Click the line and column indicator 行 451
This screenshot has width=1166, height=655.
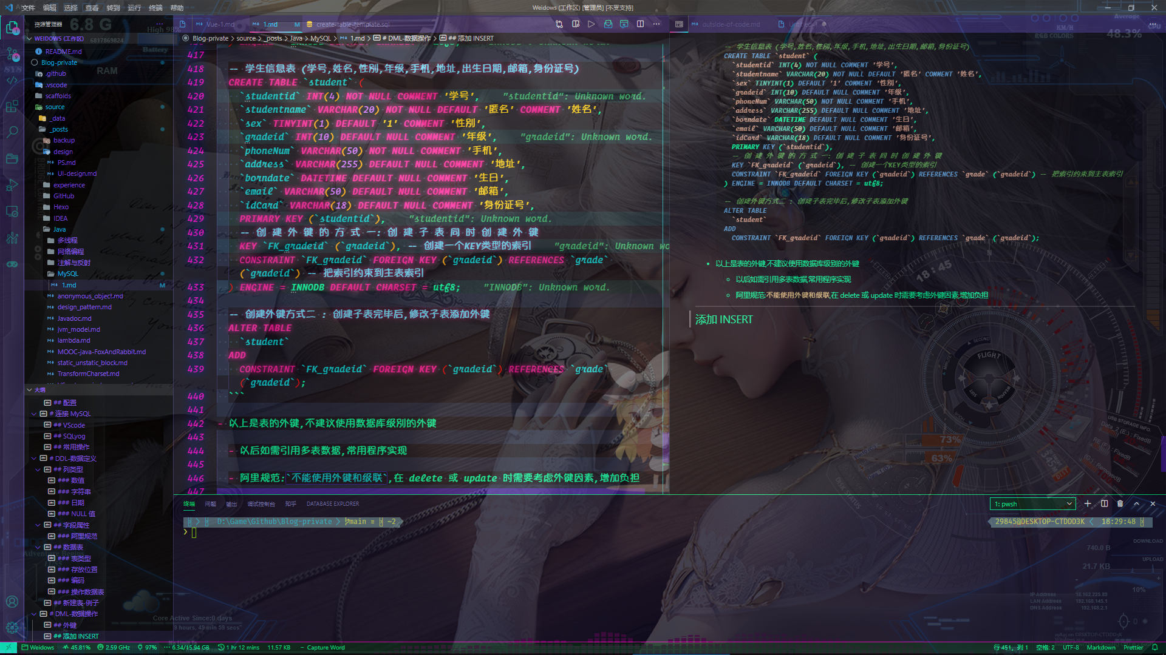(1011, 648)
